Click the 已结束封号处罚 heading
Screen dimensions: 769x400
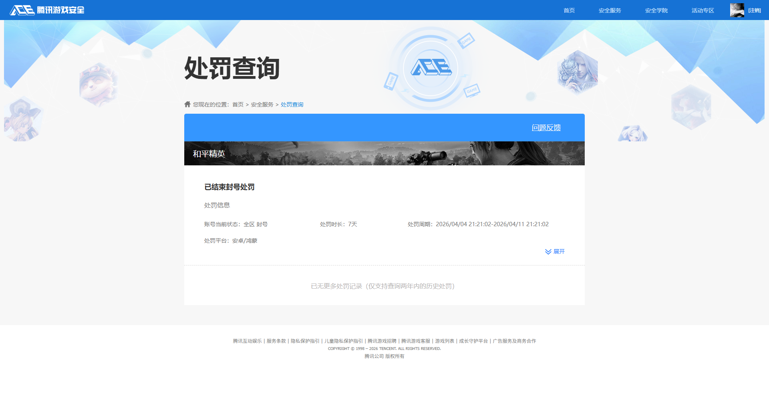[229, 187]
